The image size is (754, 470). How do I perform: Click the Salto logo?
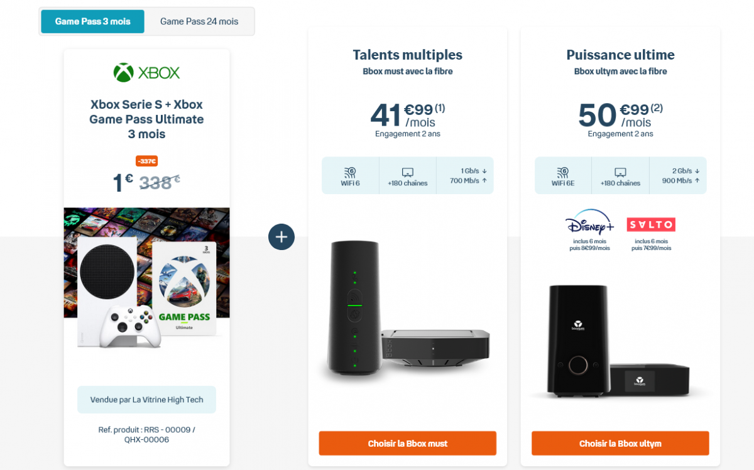pos(651,224)
